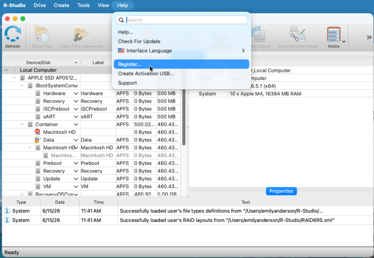Click the 500.02... size cell of Container
Image resolution: width=374 pixels, height=258 pixels.
[x=144, y=125]
